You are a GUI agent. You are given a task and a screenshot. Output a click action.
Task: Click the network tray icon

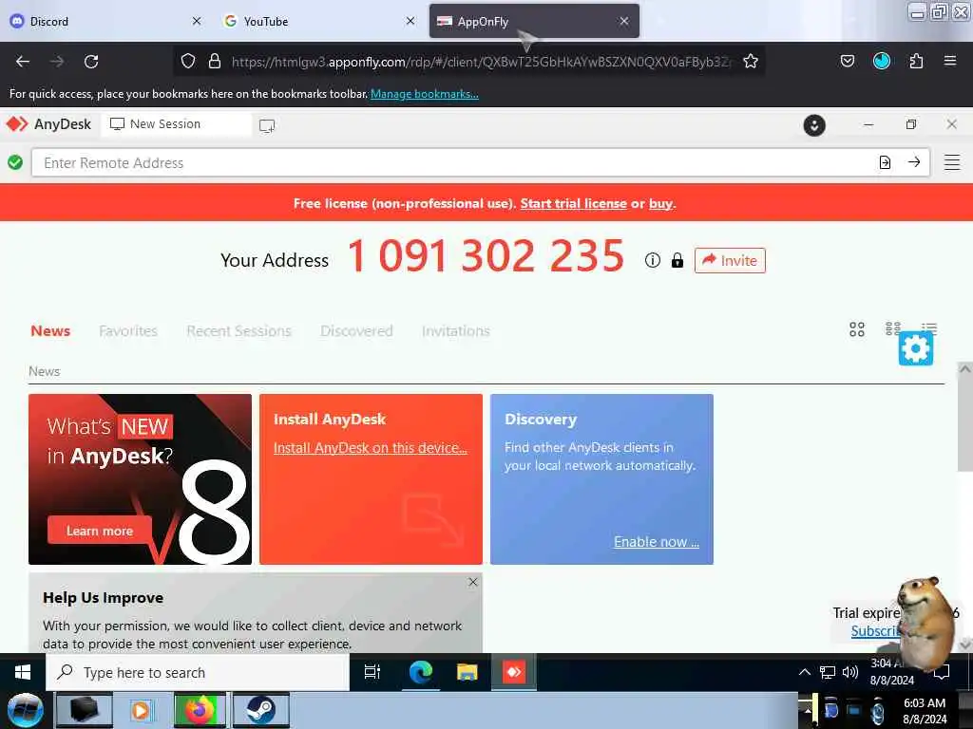(828, 672)
